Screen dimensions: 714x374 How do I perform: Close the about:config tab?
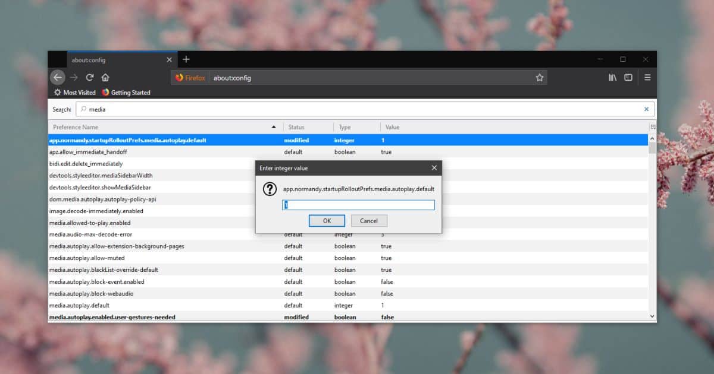click(x=169, y=60)
